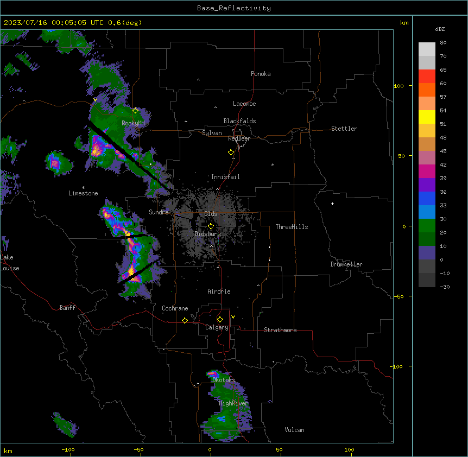
Task: Click the yellow diamond marker above Calgary label
Action: 220,320
